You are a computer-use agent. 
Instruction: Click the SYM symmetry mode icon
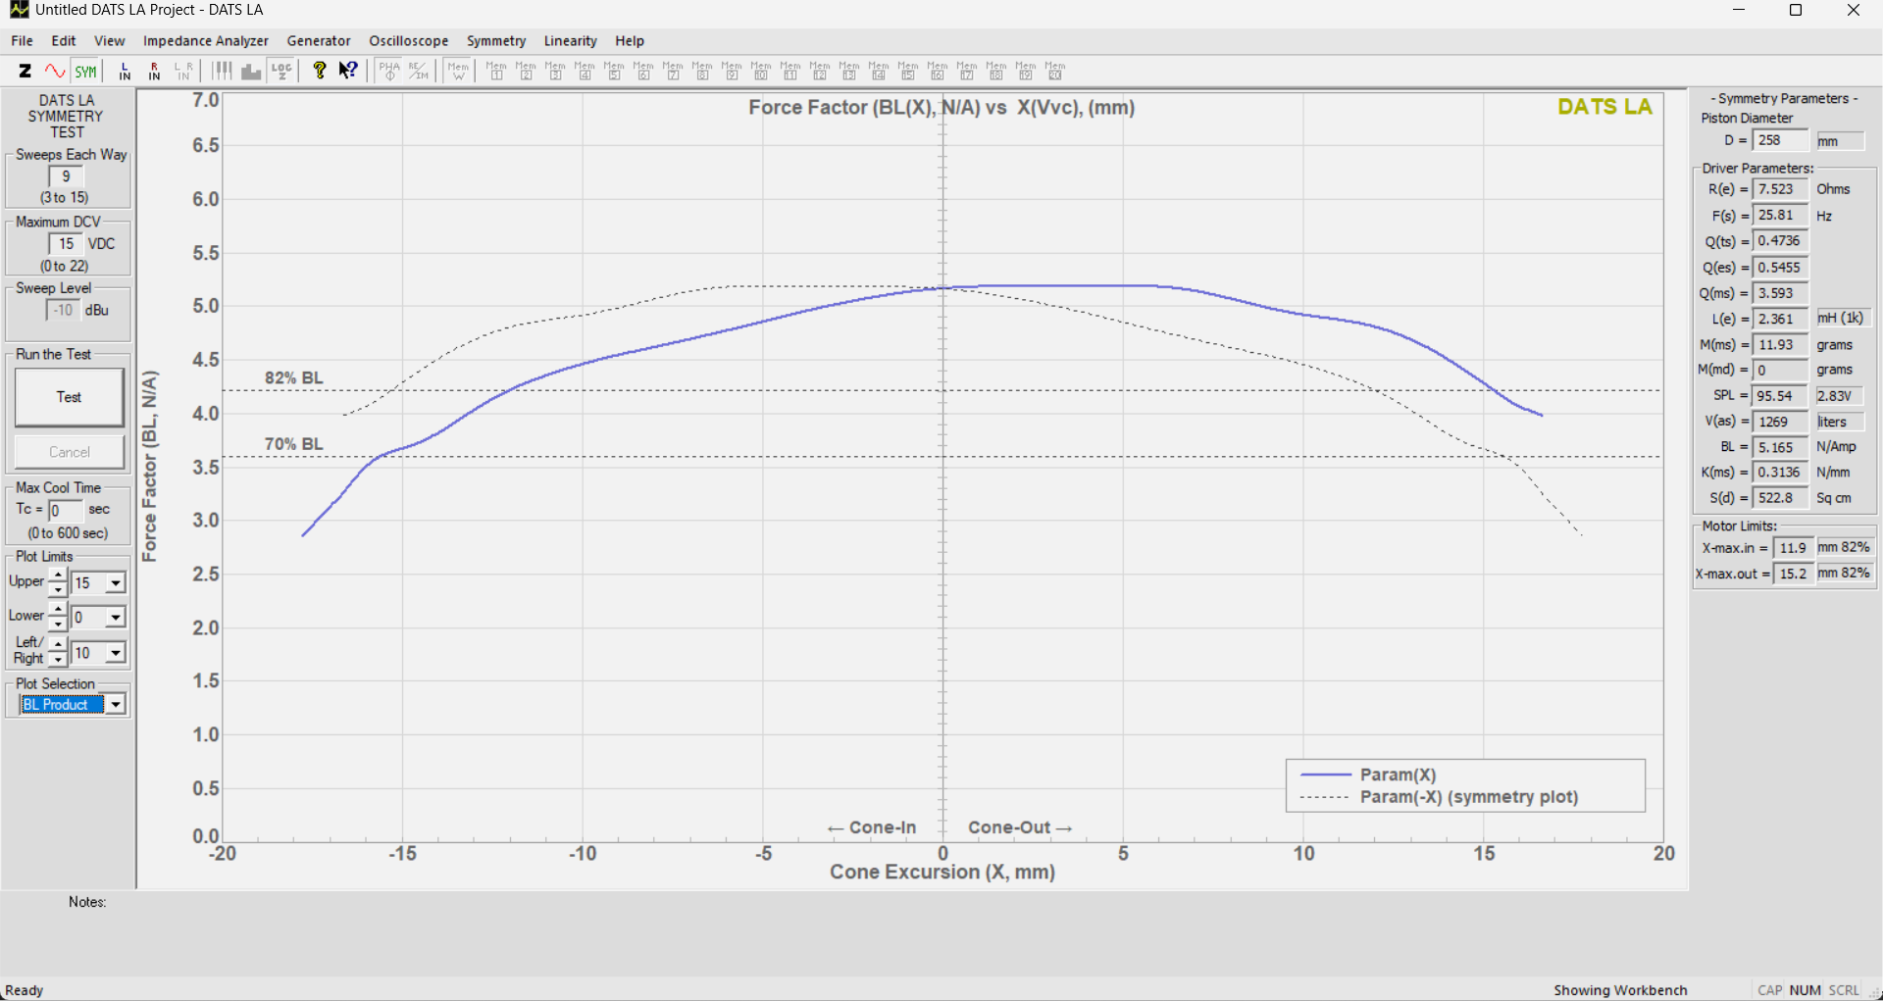point(86,71)
